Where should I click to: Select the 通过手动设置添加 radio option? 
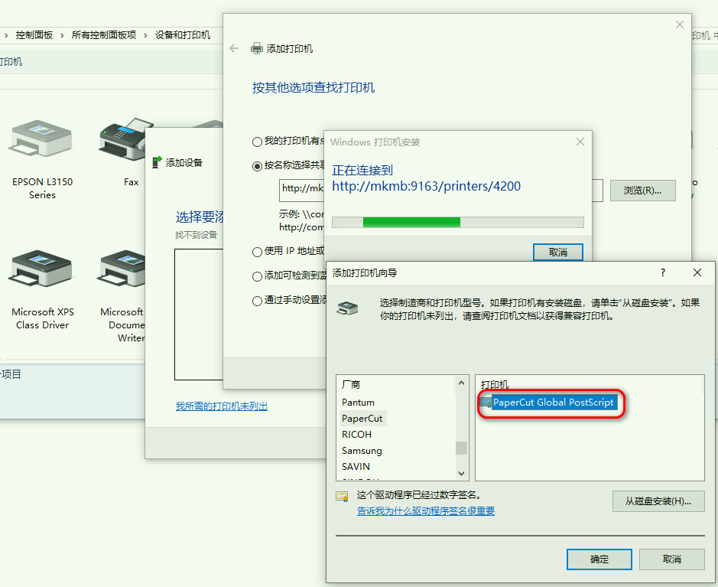coord(257,301)
